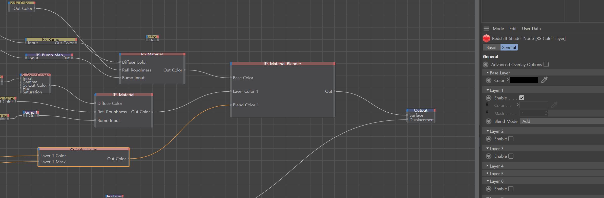Click the Displacer node at the bottom

[114, 196]
